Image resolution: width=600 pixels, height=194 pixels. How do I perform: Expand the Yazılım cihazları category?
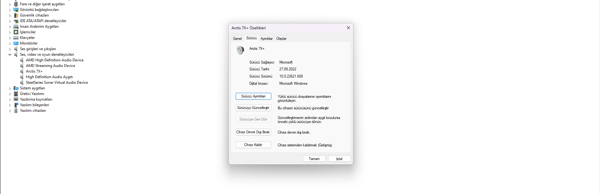pos(10,111)
